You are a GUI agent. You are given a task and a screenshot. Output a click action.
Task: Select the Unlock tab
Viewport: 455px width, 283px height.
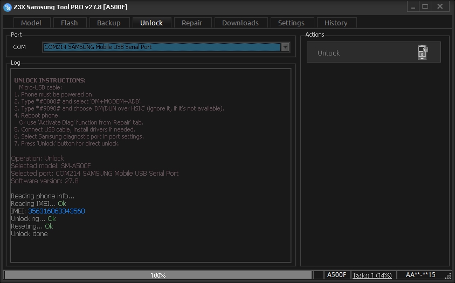coord(151,23)
